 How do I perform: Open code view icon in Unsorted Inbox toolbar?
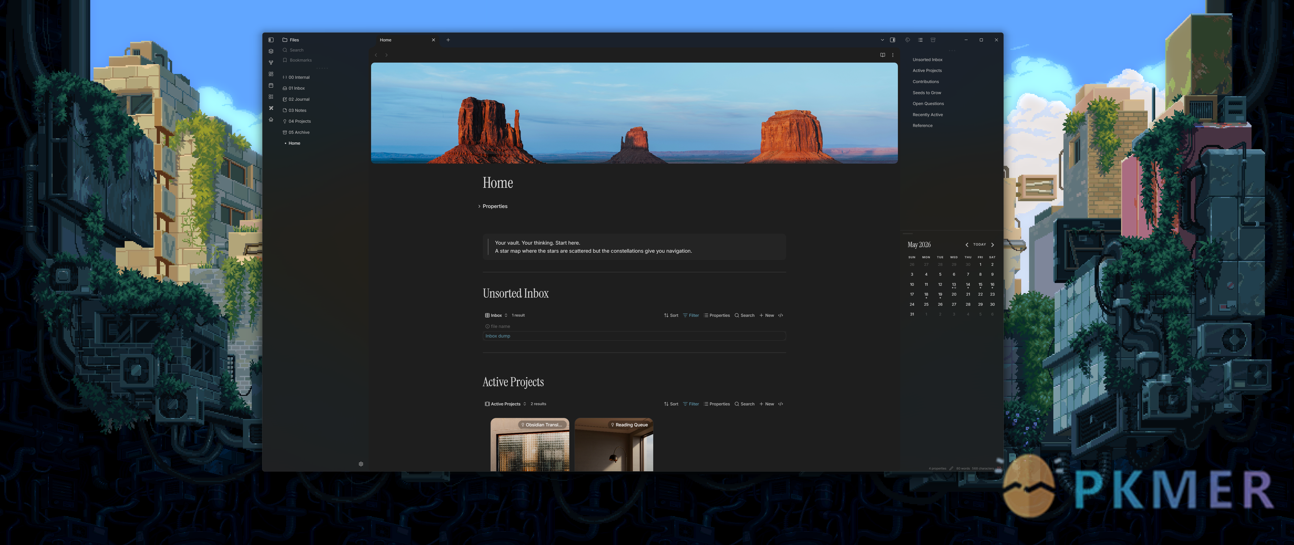coord(781,316)
